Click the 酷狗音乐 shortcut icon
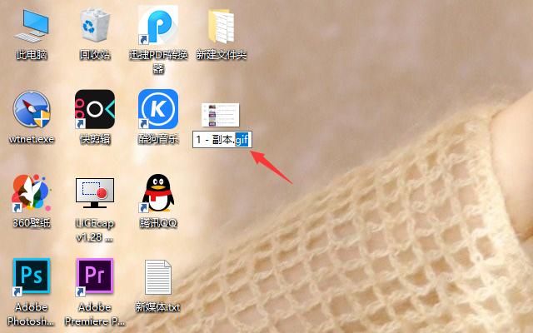Viewport: 533px width, 333px height. (158, 109)
